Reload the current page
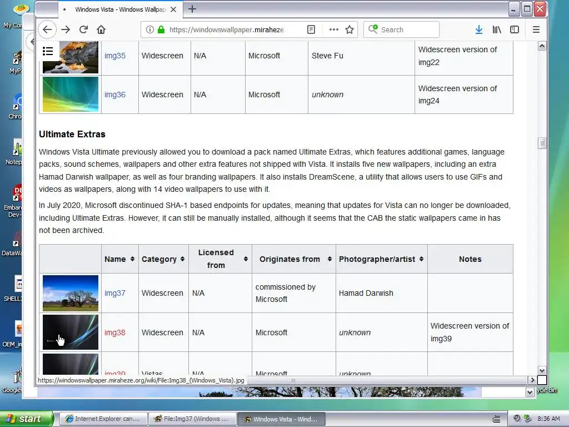 coord(83,29)
